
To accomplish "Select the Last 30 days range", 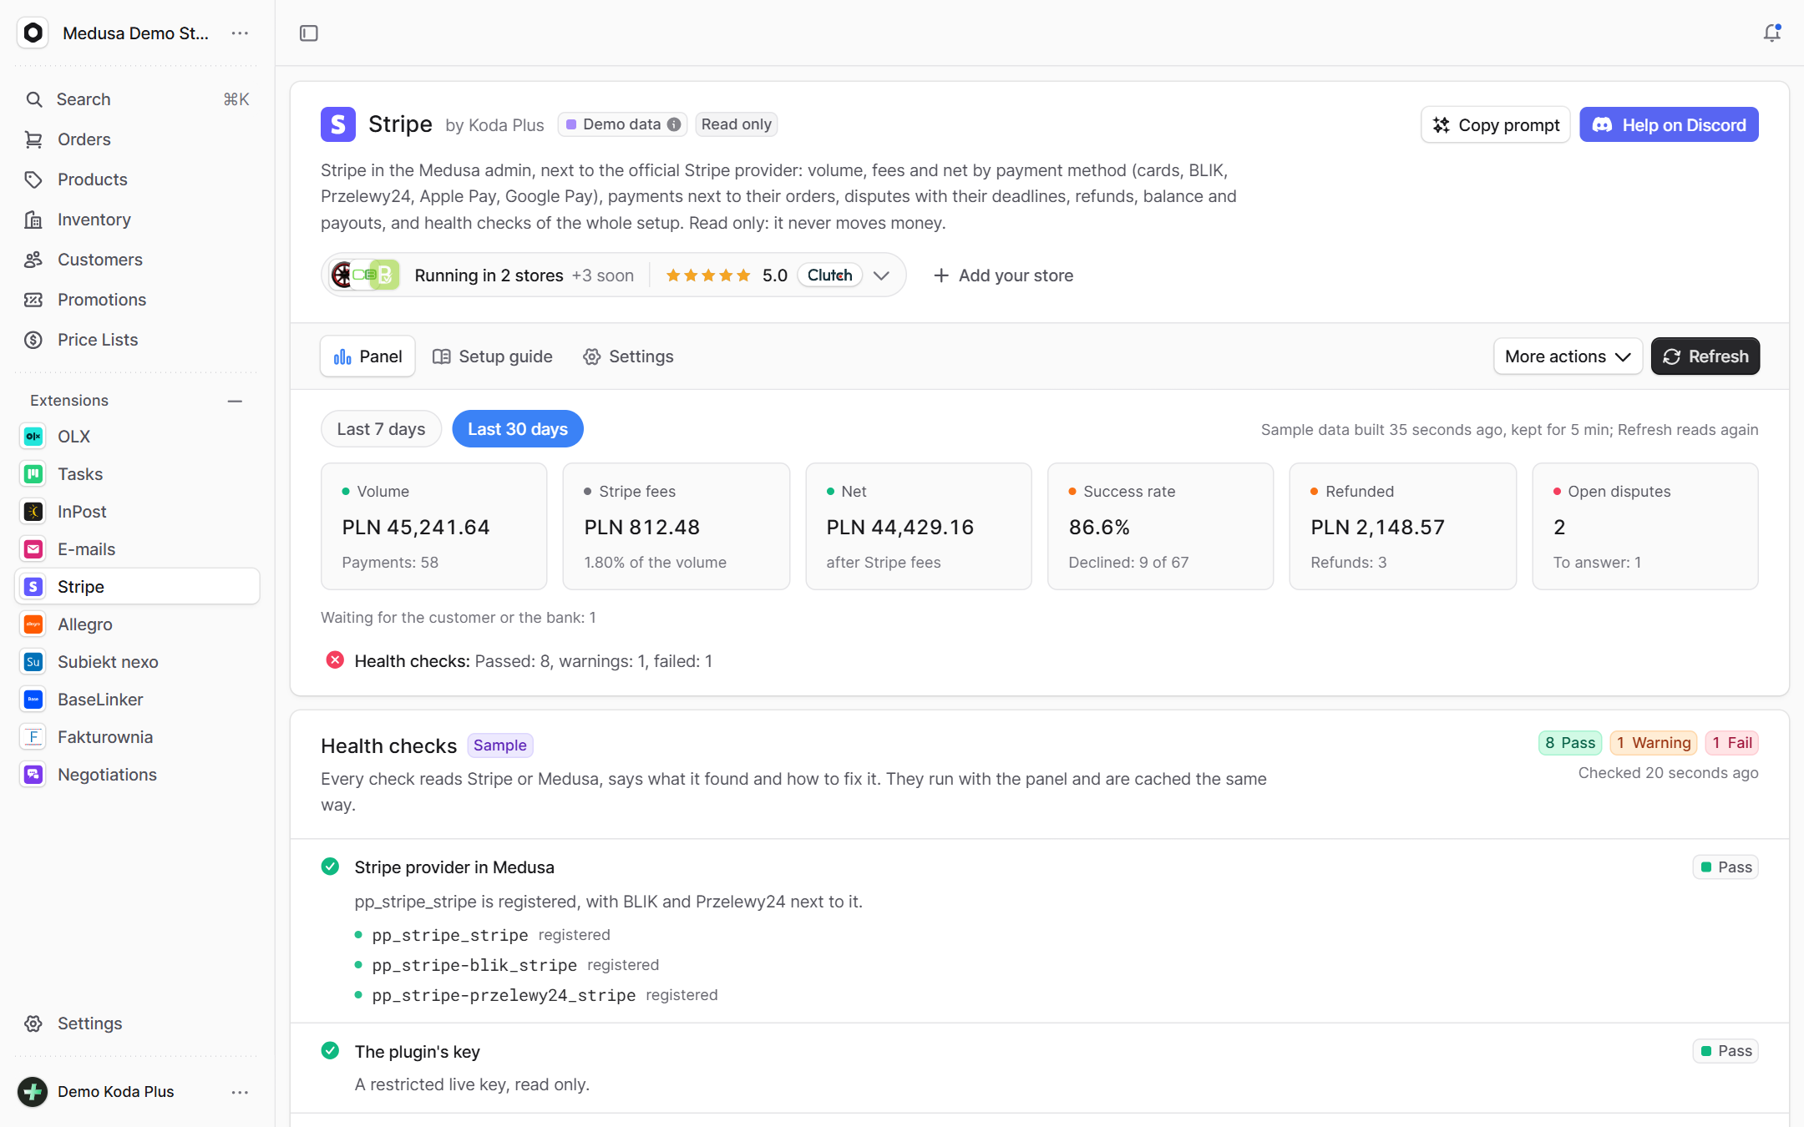I will pyautogui.click(x=518, y=429).
